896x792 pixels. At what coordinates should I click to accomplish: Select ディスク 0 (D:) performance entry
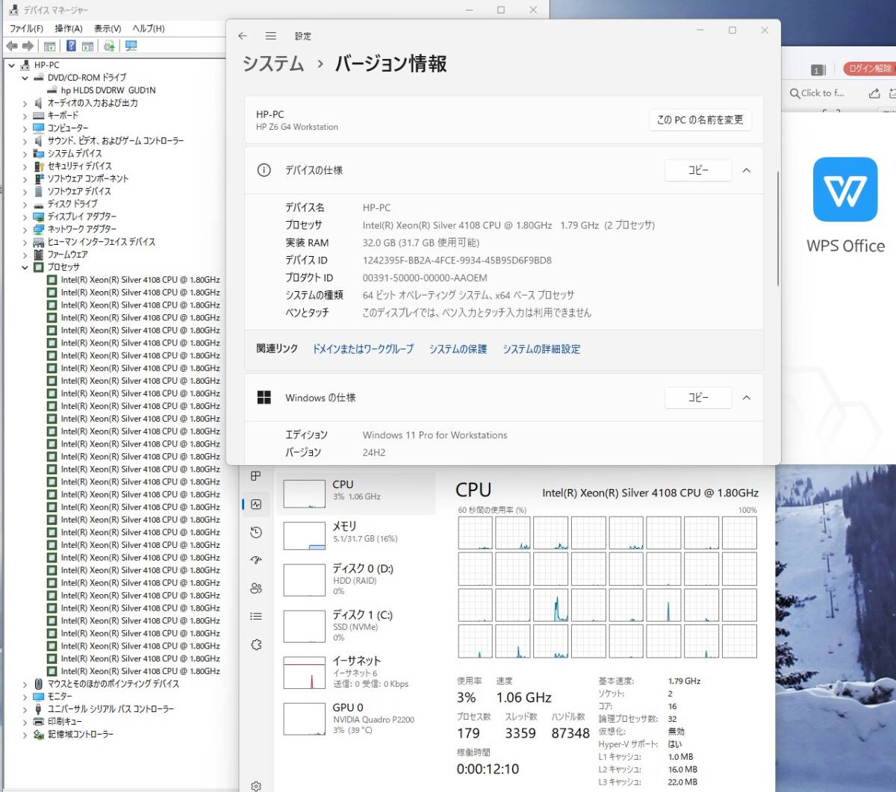click(x=356, y=579)
